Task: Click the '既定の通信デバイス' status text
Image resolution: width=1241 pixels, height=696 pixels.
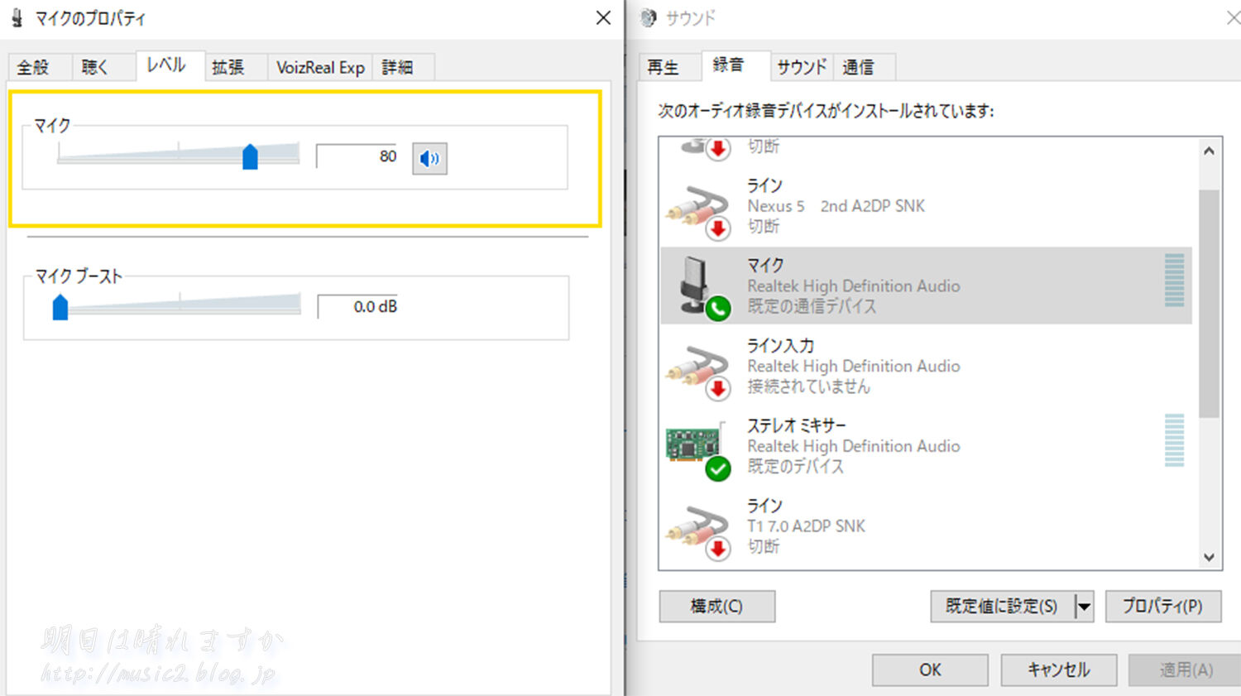Action: click(812, 306)
